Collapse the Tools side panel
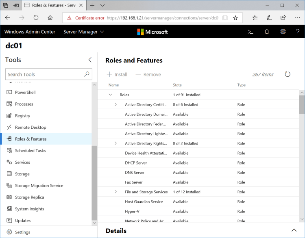Viewport: 305px width, 238px height. [90, 60]
